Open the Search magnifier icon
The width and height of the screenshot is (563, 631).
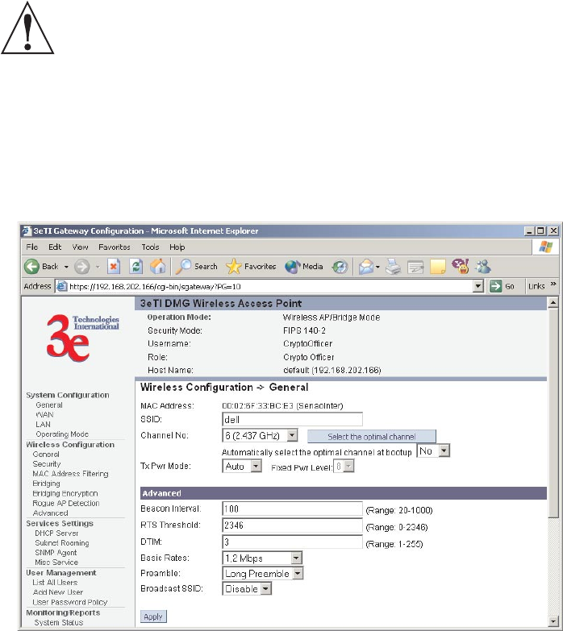tap(183, 267)
